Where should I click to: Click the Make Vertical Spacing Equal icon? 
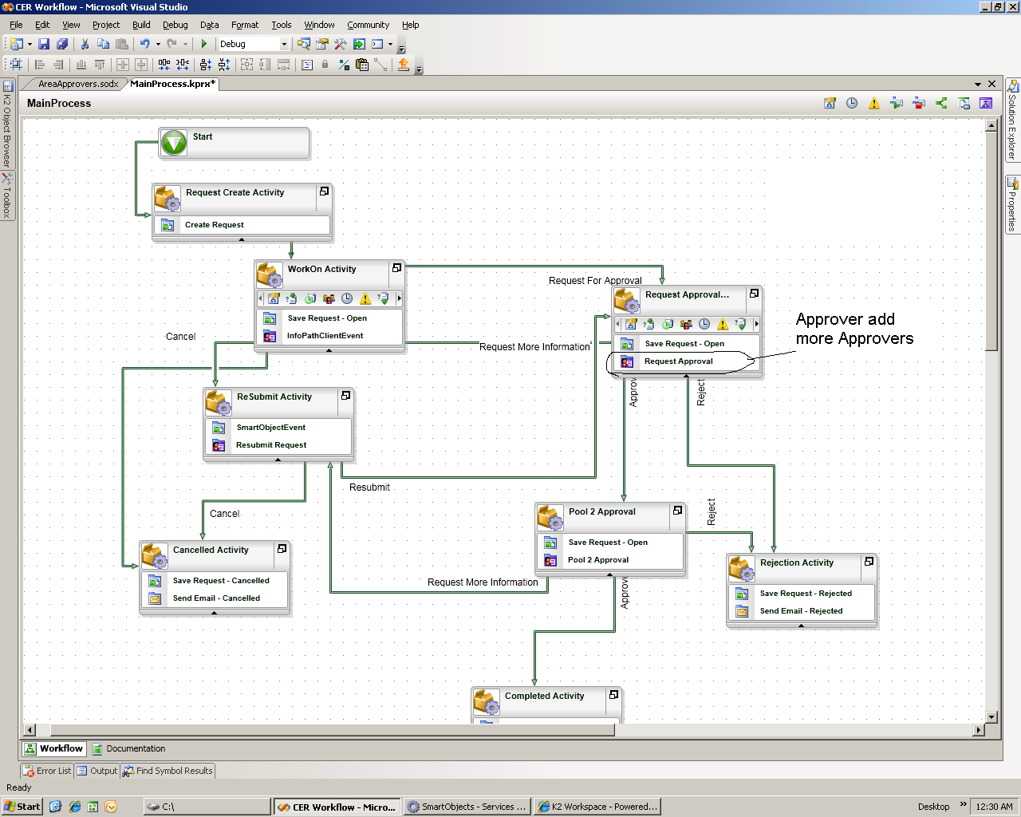pos(206,65)
